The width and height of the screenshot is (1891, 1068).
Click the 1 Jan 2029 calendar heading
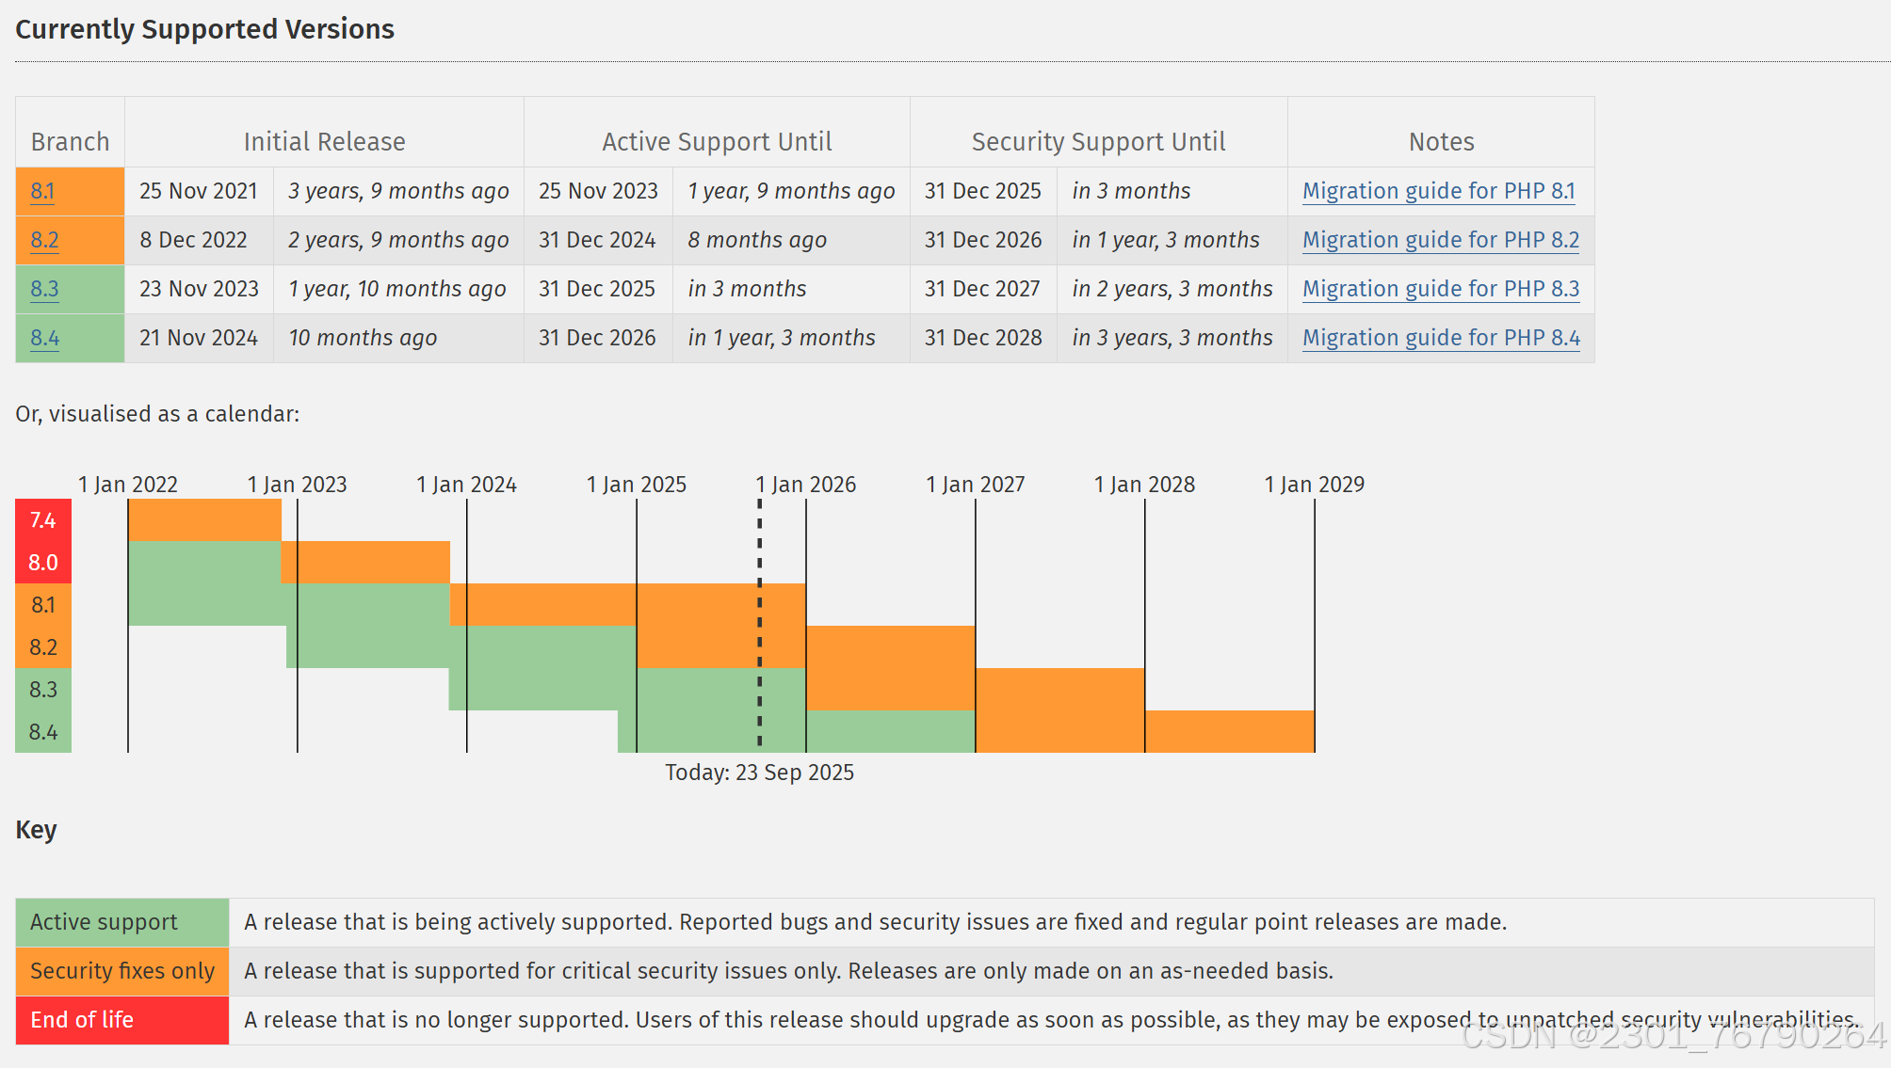(1314, 485)
